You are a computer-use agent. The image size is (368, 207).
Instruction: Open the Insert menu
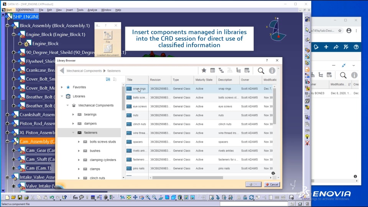pos(69,10)
